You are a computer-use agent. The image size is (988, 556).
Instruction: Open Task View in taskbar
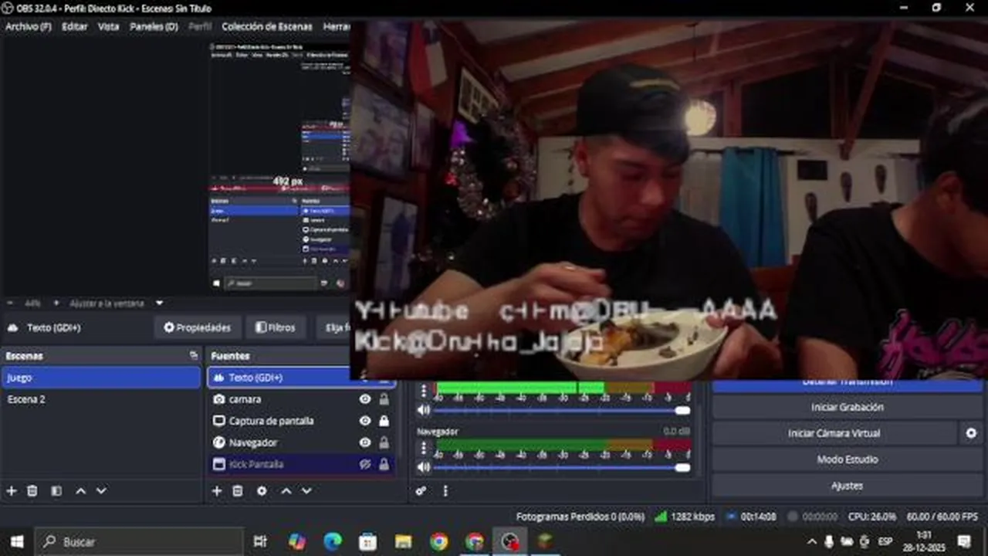[x=260, y=541]
